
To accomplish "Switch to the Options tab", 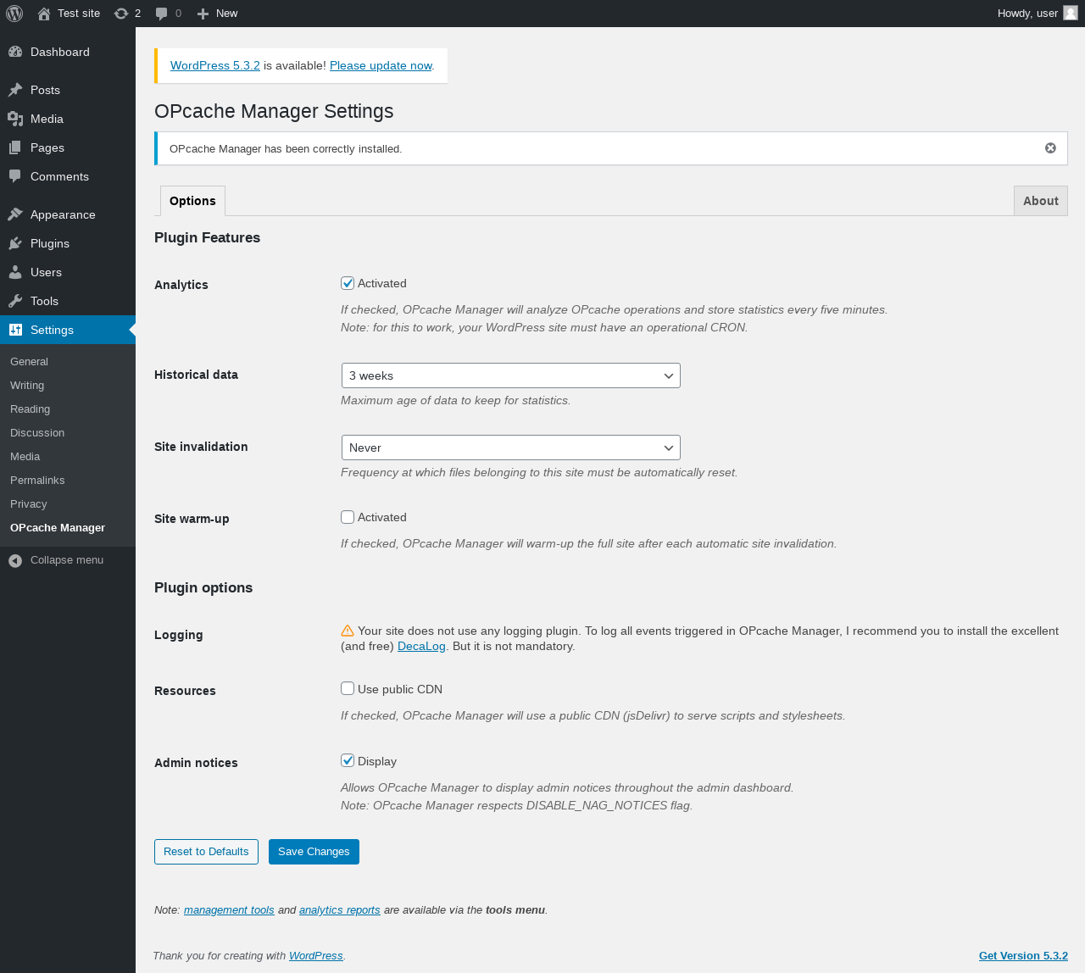I will coord(192,201).
